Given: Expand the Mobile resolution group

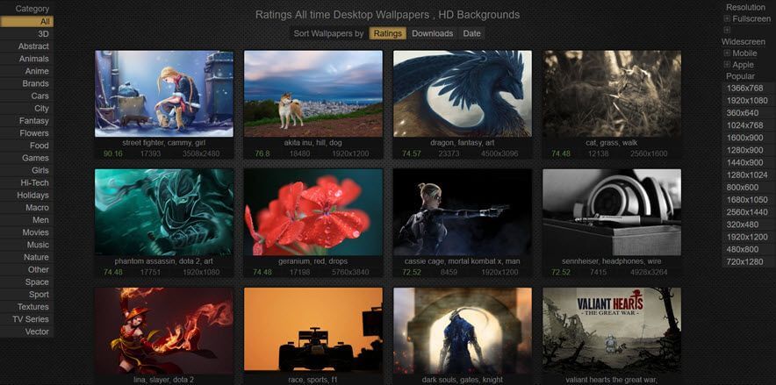Looking at the screenshot, I should pyautogui.click(x=727, y=53).
